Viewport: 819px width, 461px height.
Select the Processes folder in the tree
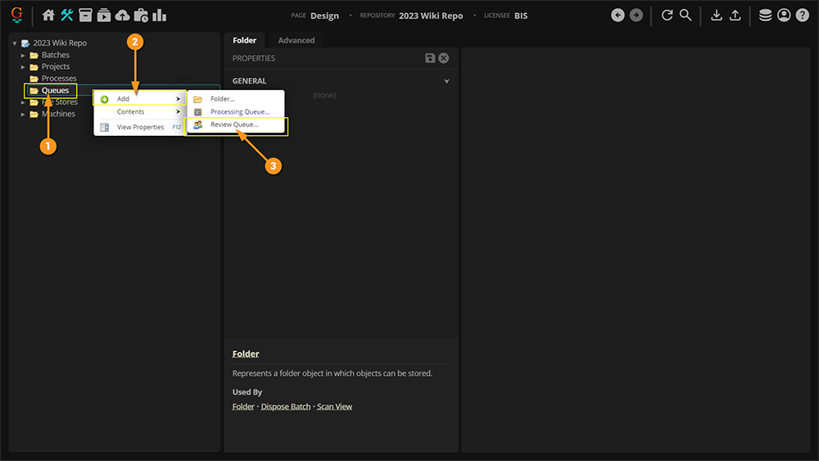pyautogui.click(x=59, y=79)
